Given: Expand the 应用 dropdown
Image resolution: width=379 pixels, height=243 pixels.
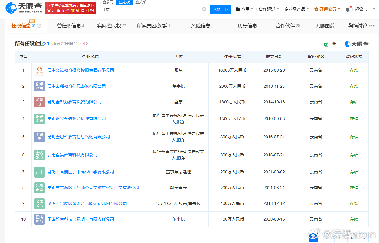Looking at the screenshot, I should [252, 9].
